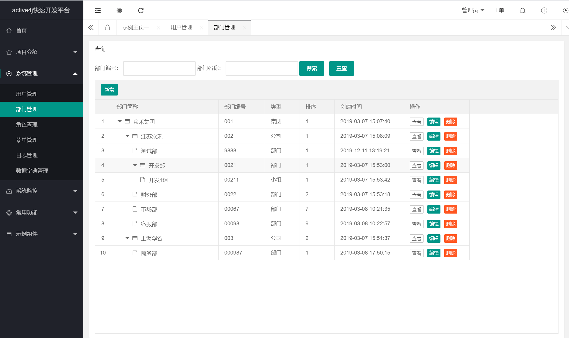Open 日志管理 in the sidebar
This screenshot has width=569, height=338.
click(41, 155)
